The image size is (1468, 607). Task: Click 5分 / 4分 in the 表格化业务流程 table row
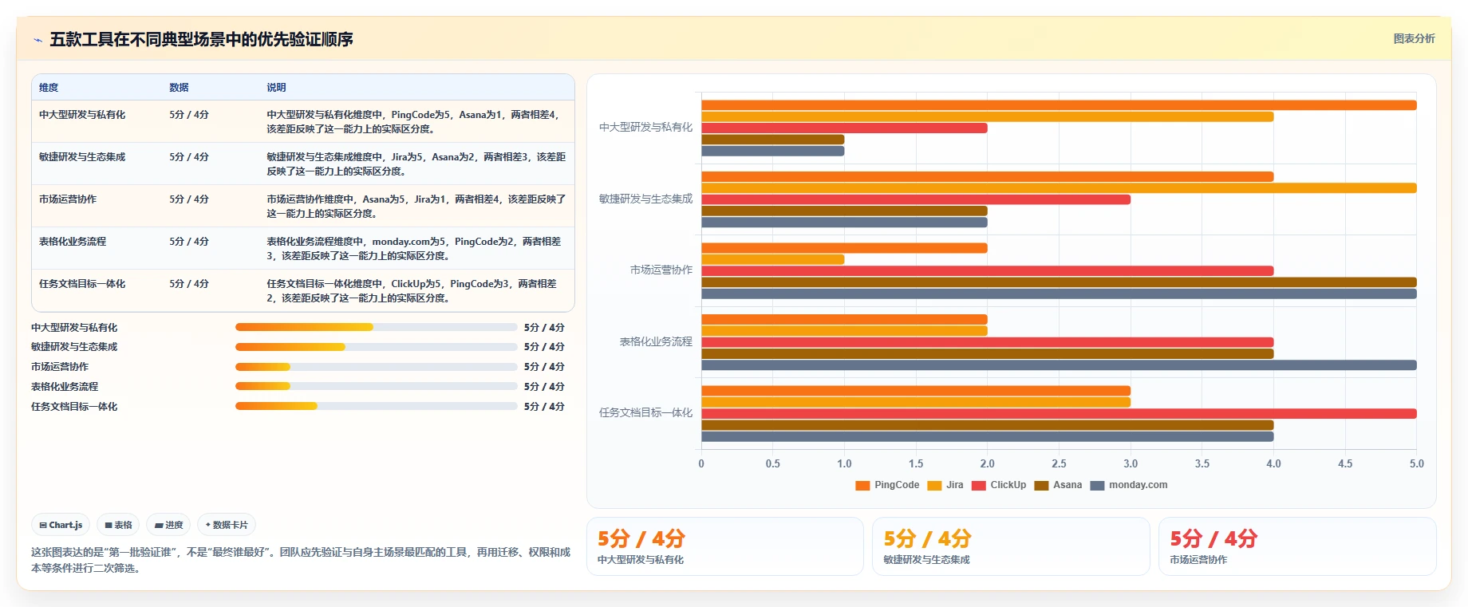point(189,242)
